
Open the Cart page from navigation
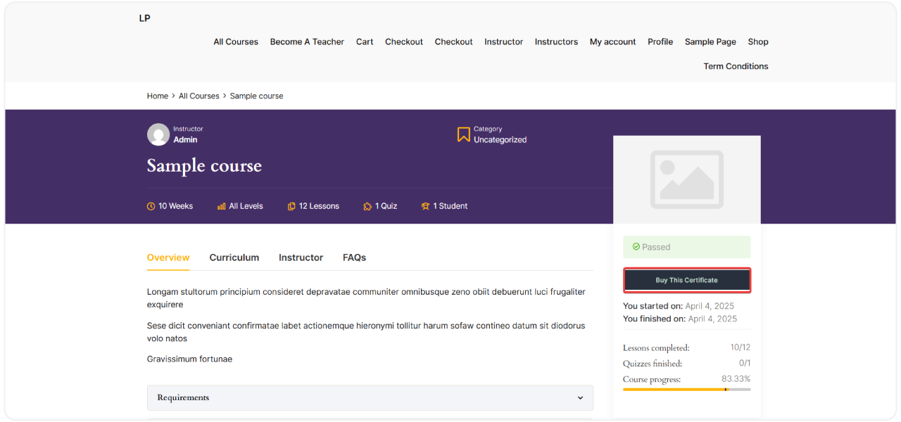click(365, 41)
